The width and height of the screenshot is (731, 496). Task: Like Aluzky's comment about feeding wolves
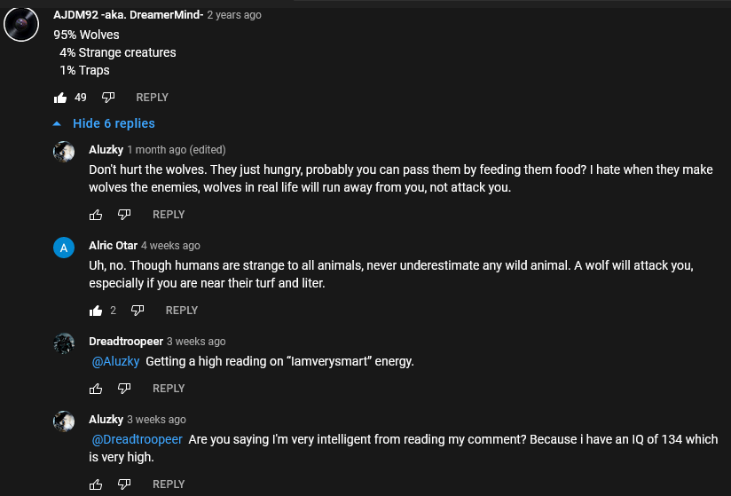click(96, 215)
